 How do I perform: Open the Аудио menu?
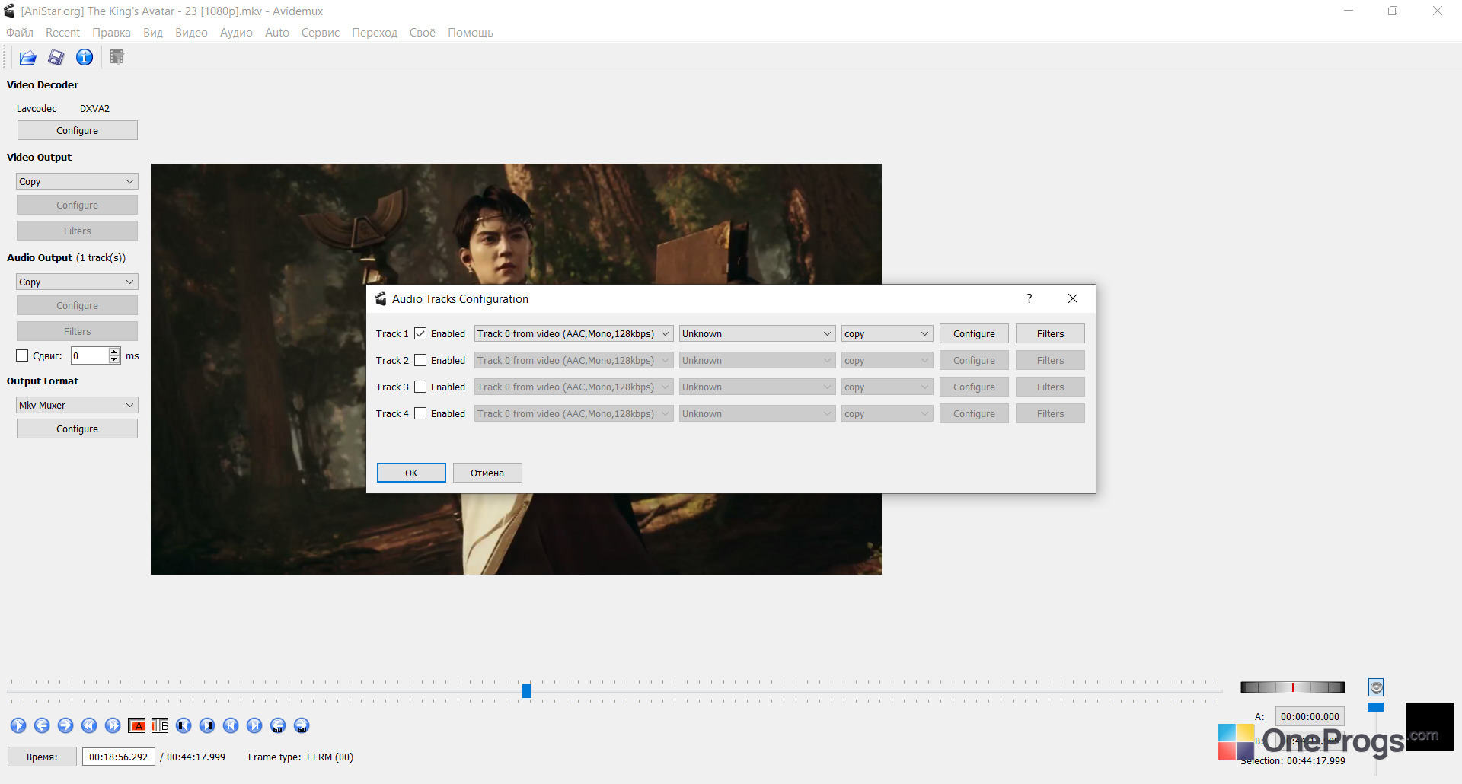236,32
